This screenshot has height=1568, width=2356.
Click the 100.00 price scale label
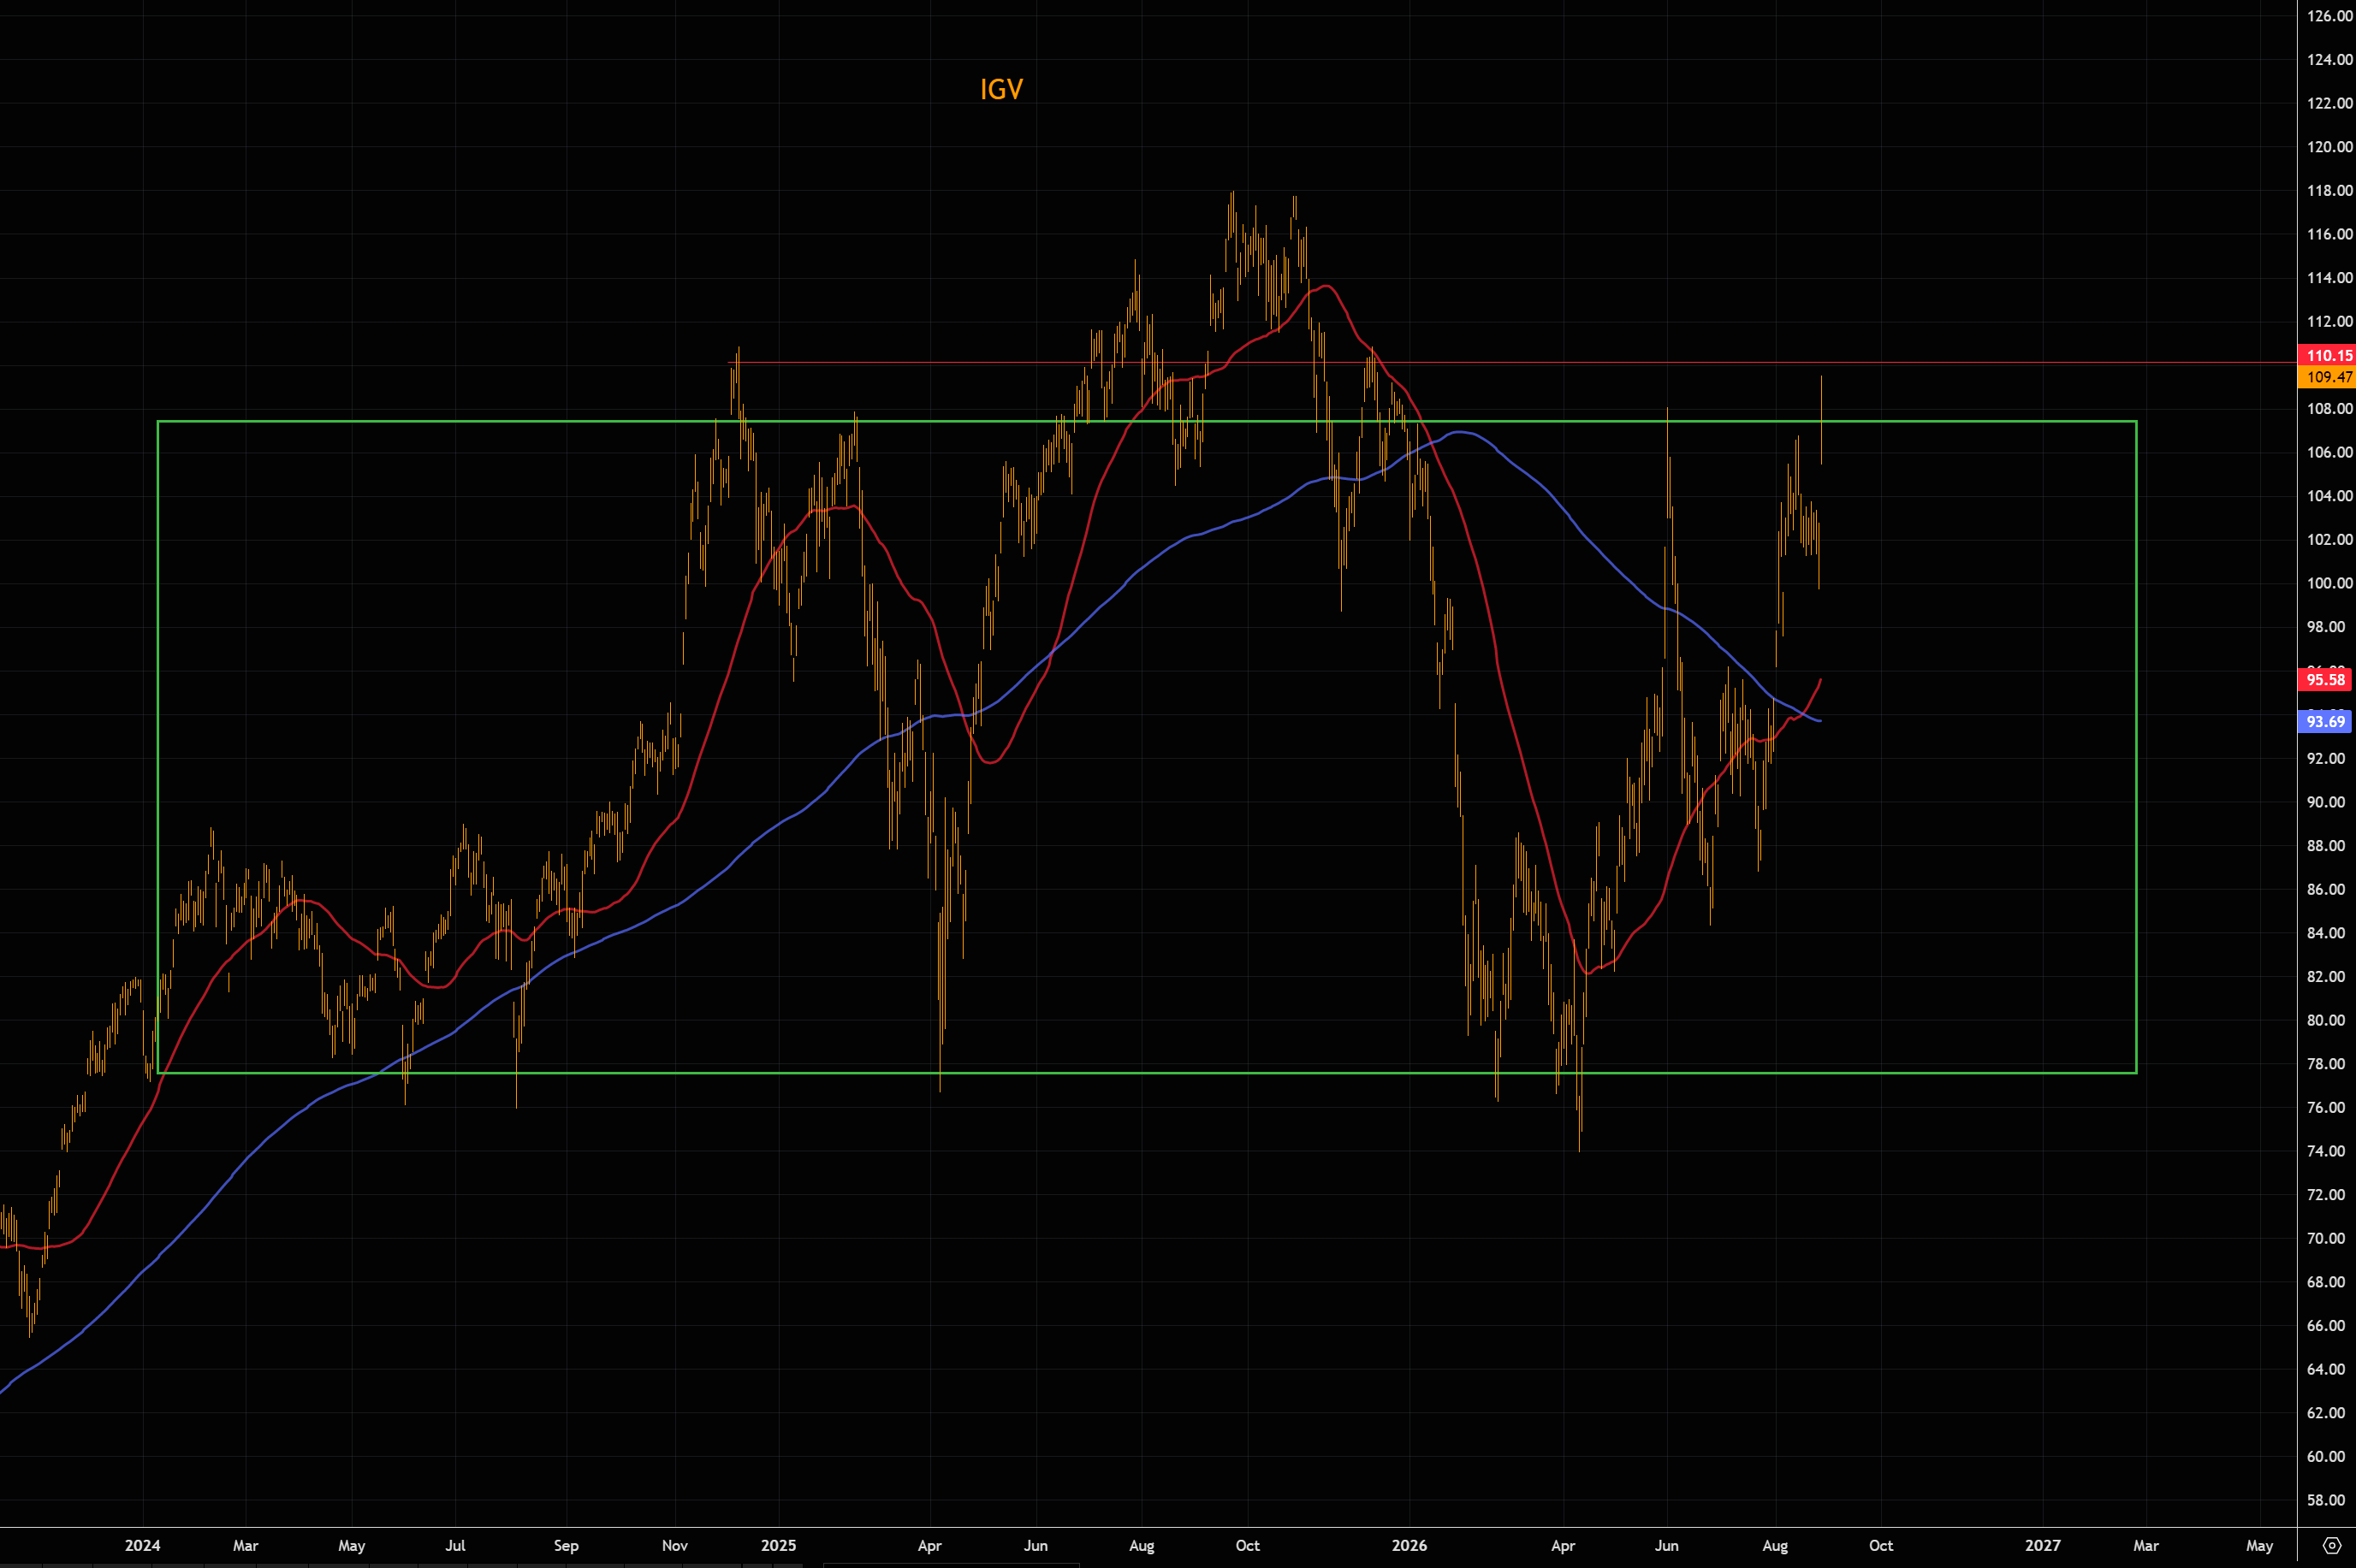2329,583
